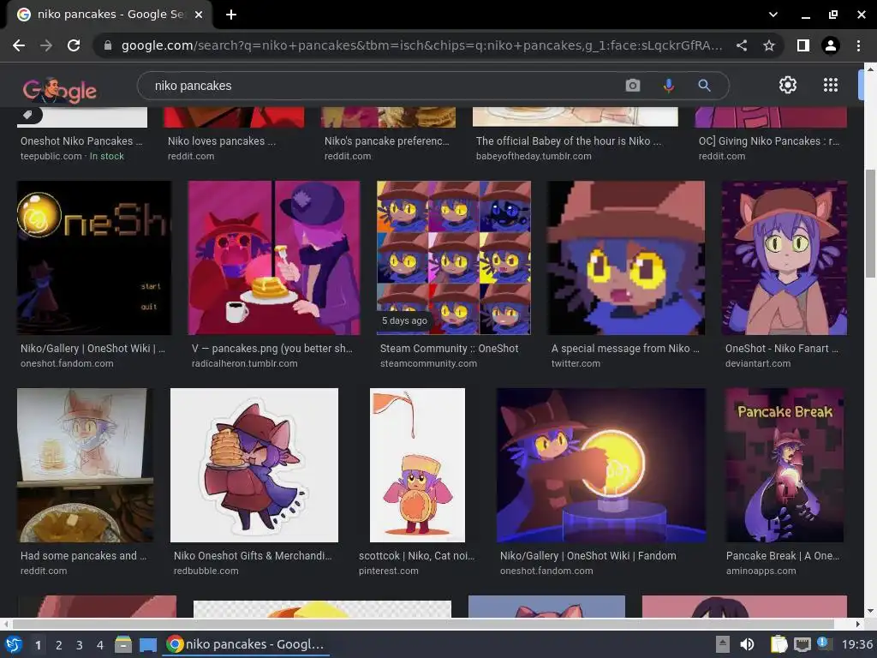This screenshot has height=658, width=877.
Task: Open Niko's pancake preference reddit link
Action: [386, 141]
